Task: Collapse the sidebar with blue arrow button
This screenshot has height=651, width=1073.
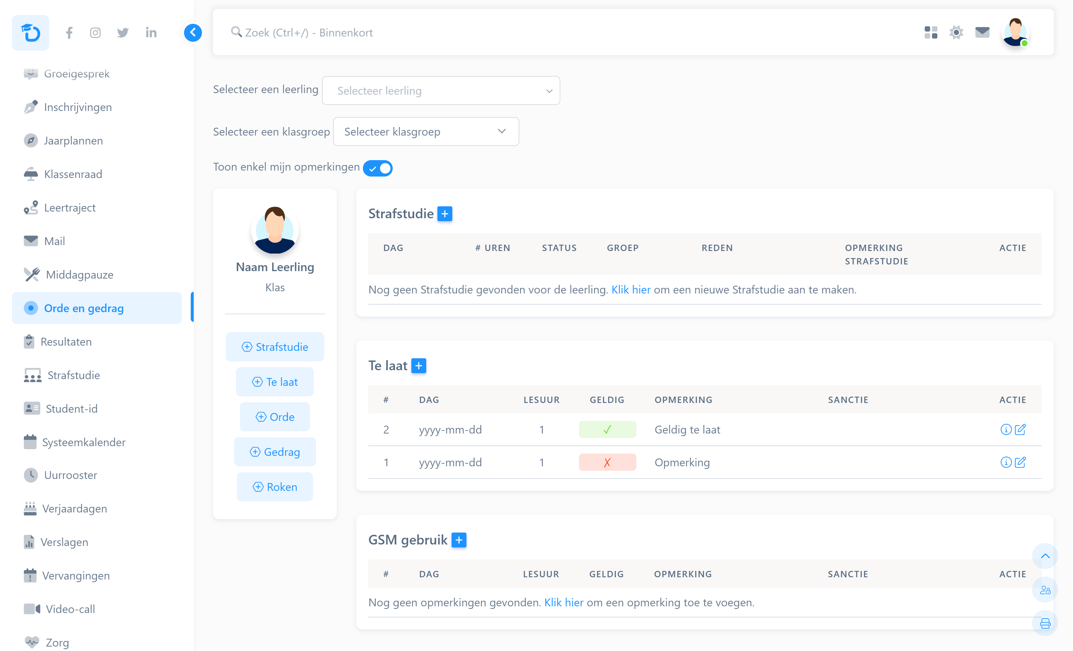Action: coord(193,33)
